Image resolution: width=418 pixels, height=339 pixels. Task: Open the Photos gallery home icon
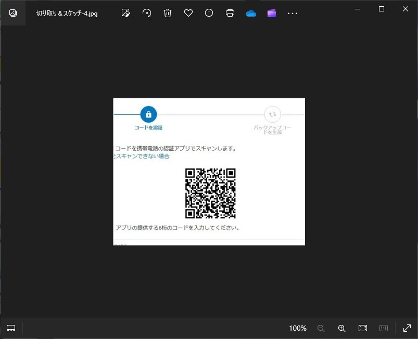[x=13, y=13]
